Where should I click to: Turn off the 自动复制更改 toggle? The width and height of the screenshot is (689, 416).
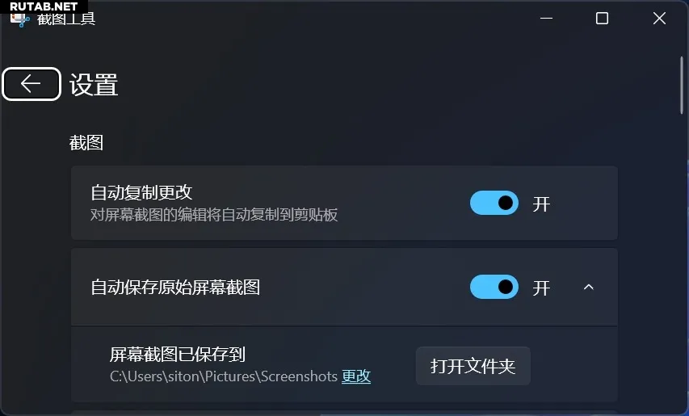click(494, 203)
